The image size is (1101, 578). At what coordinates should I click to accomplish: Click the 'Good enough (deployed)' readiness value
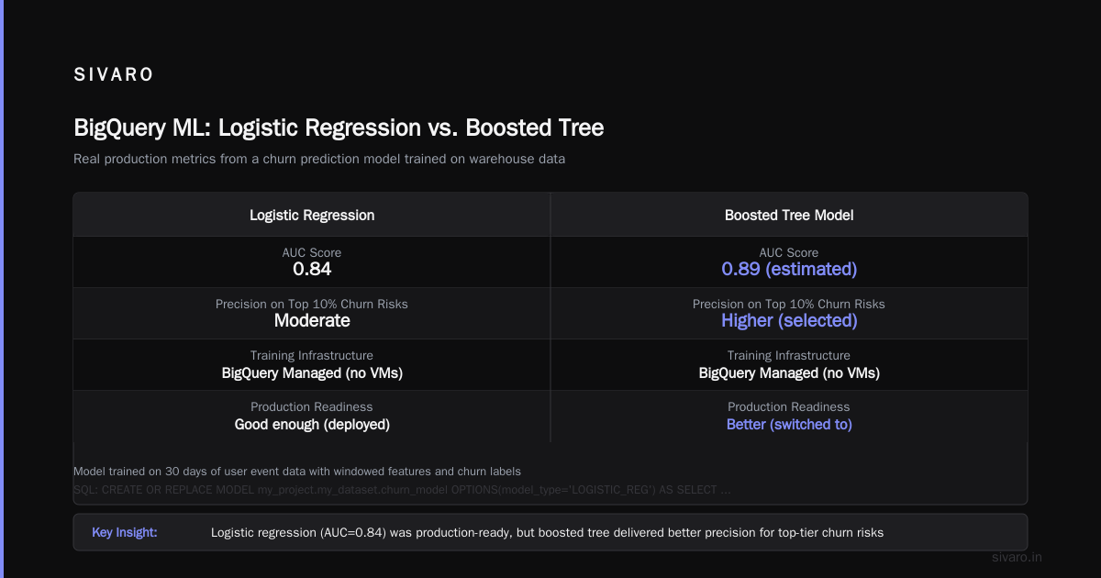pyautogui.click(x=312, y=425)
